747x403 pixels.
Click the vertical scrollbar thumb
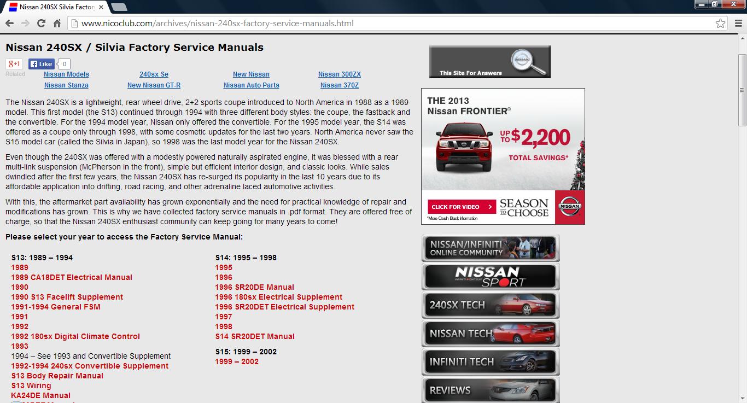[x=742, y=90]
